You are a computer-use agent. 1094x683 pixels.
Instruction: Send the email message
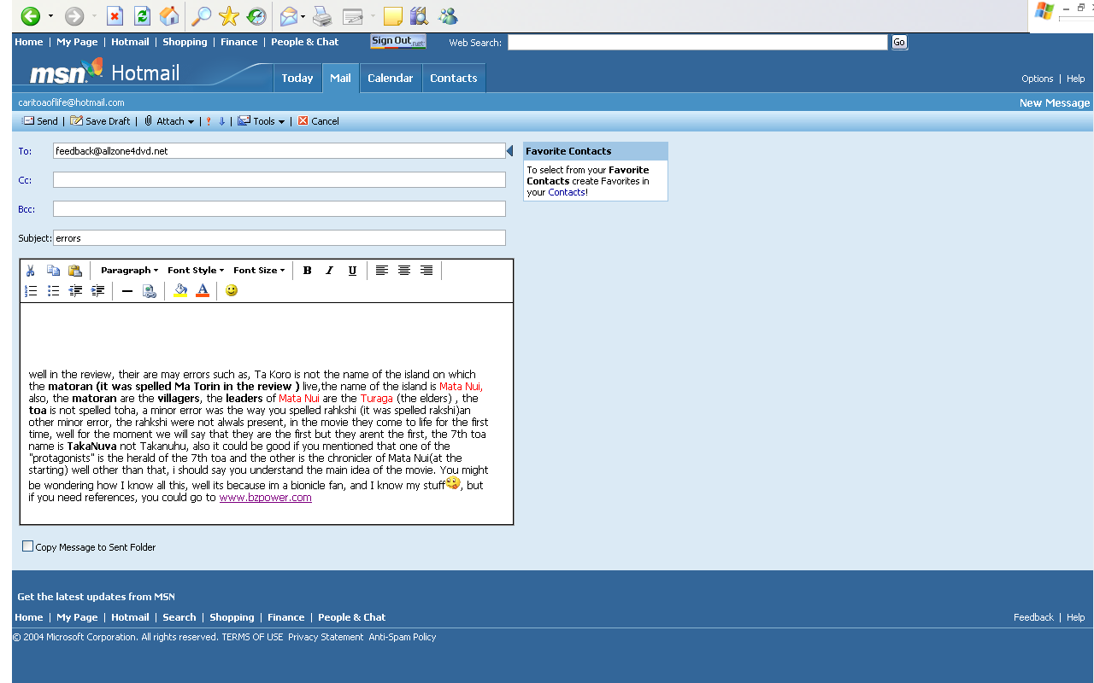click(39, 121)
